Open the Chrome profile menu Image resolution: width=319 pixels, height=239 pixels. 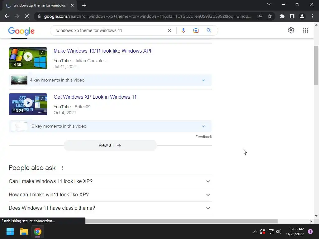(302, 16)
